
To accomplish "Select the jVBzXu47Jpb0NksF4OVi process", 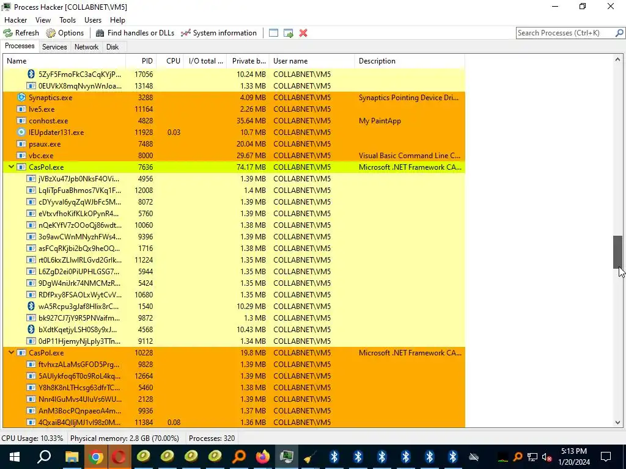I will [x=234, y=179].
